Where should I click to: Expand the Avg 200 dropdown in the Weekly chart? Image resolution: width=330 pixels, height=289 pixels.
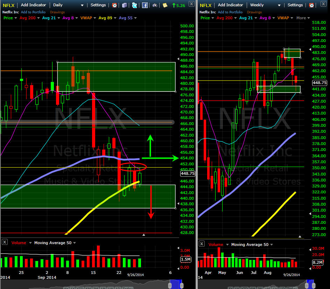235,18
